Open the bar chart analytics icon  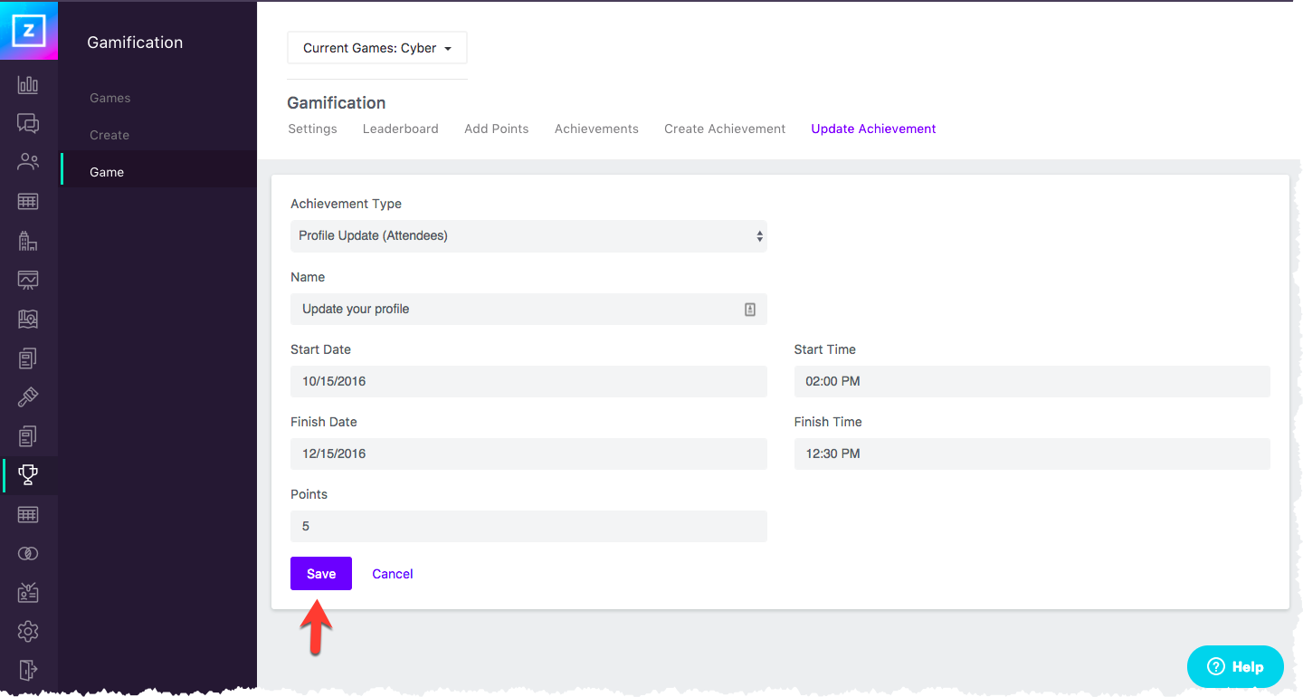click(28, 85)
